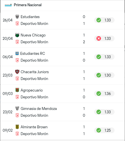
Task: Open the Estudiantes RC team name
Action: (x=33, y=53)
